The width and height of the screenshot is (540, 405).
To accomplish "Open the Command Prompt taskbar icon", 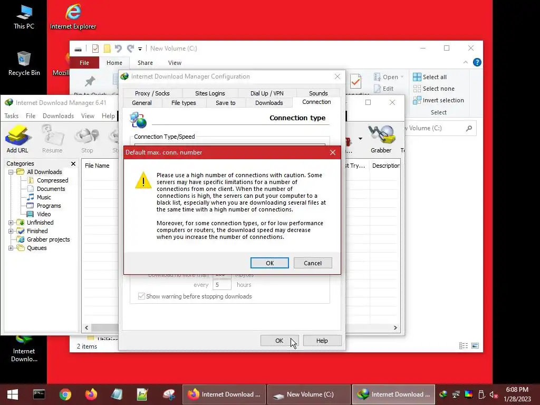I will click(39, 394).
